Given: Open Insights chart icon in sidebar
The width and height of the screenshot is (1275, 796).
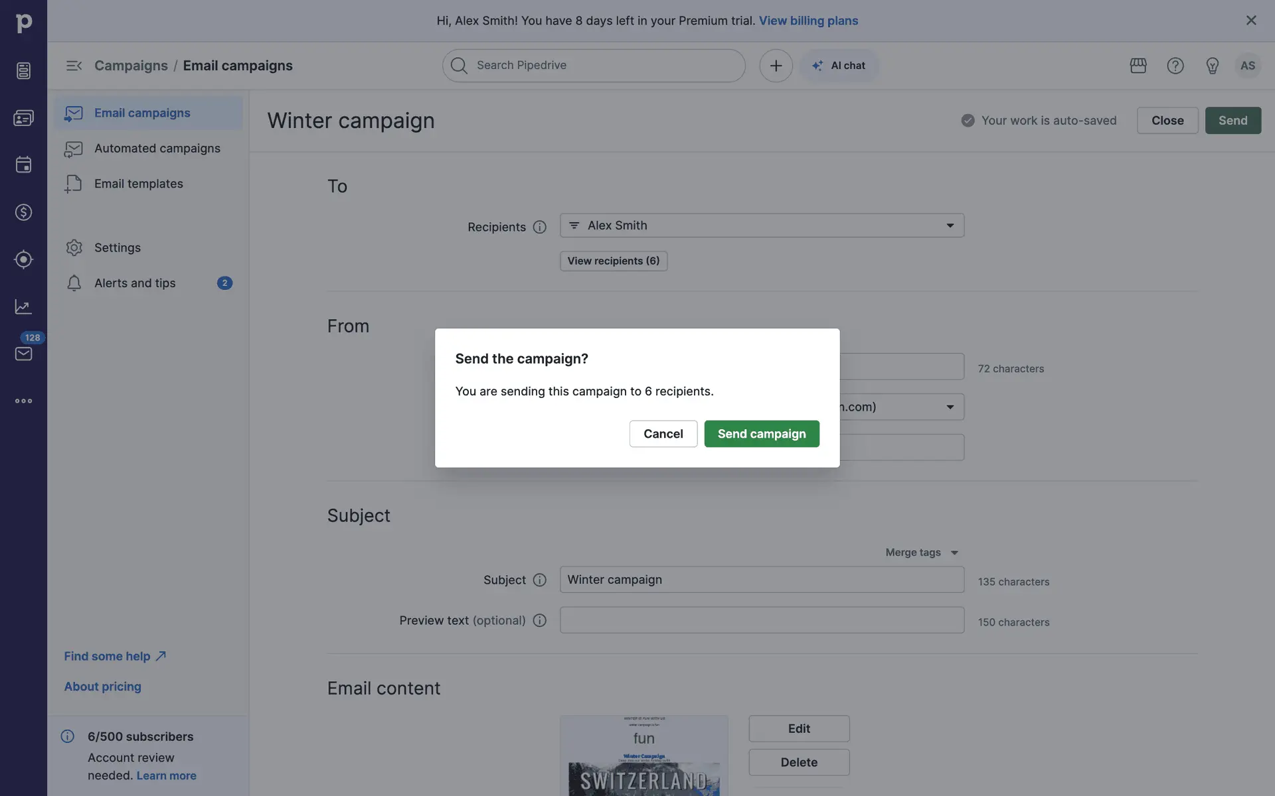Looking at the screenshot, I should pyautogui.click(x=23, y=306).
